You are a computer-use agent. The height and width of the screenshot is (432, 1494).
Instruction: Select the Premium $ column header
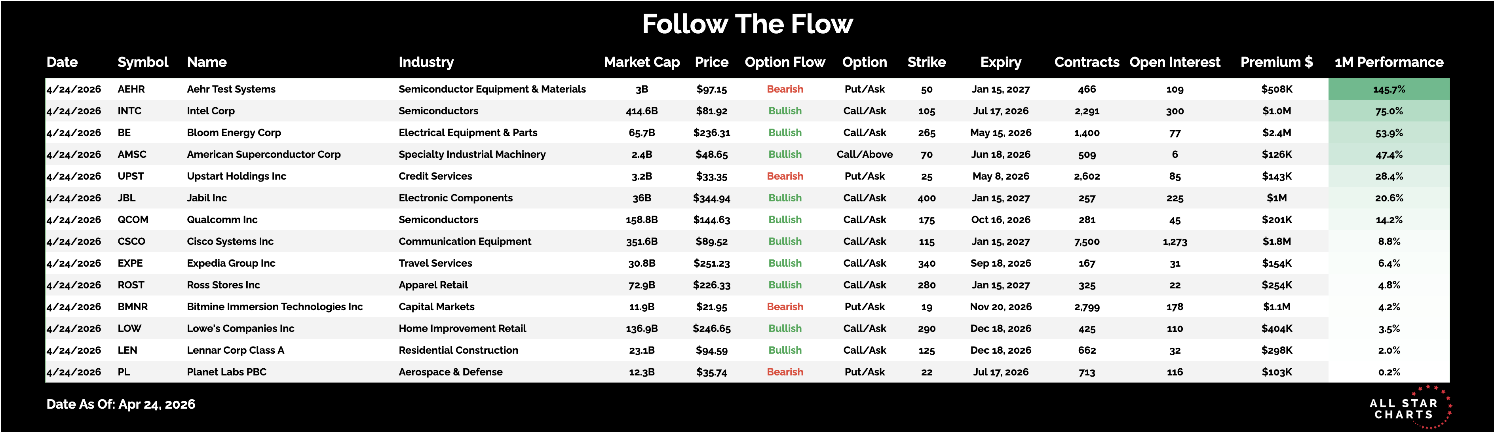pyautogui.click(x=1276, y=62)
